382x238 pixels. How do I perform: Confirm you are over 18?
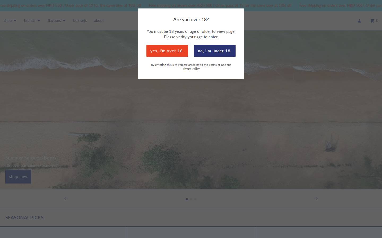click(167, 51)
